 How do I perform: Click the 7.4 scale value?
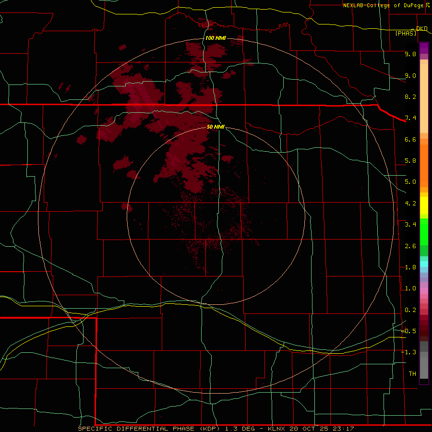tap(410, 118)
